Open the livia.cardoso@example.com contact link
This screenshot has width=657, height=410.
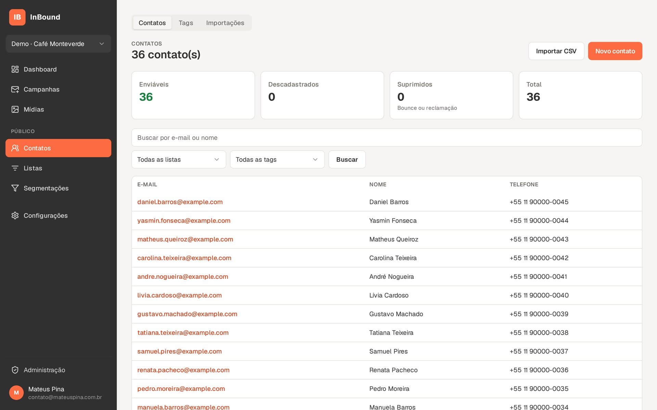[179, 295]
